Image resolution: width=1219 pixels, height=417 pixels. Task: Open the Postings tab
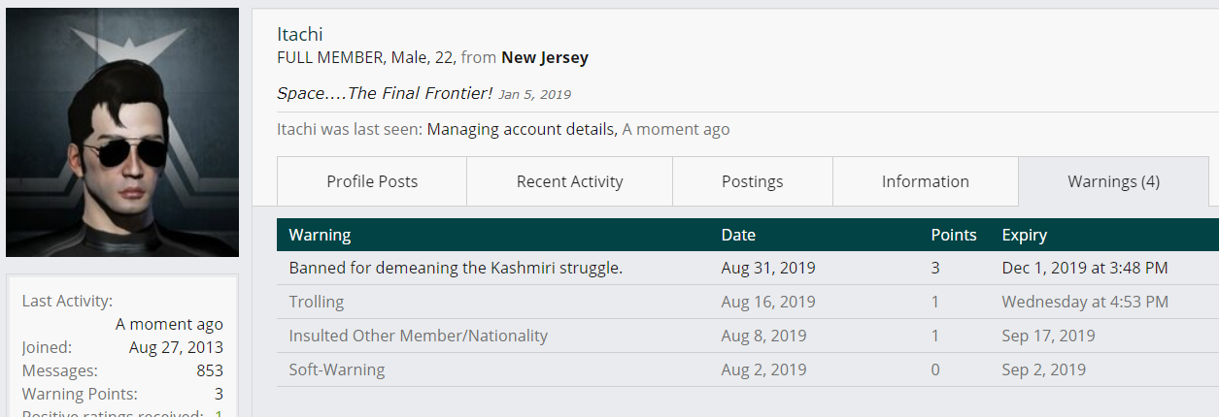coord(753,181)
